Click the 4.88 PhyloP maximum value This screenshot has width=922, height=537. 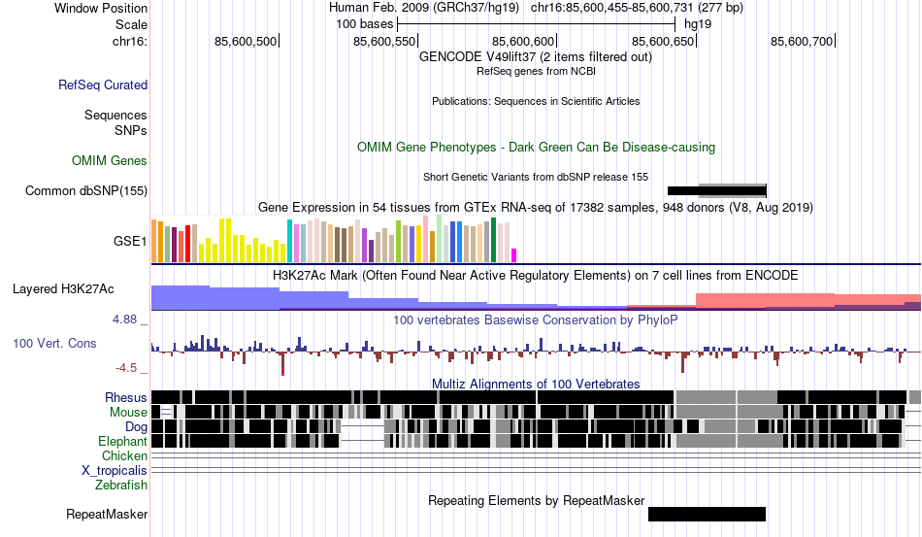pyautogui.click(x=124, y=319)
